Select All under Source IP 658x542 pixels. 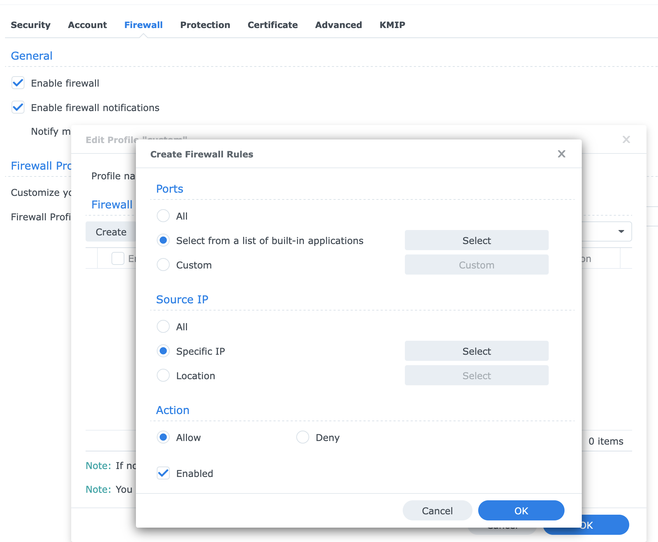[163, 326]
